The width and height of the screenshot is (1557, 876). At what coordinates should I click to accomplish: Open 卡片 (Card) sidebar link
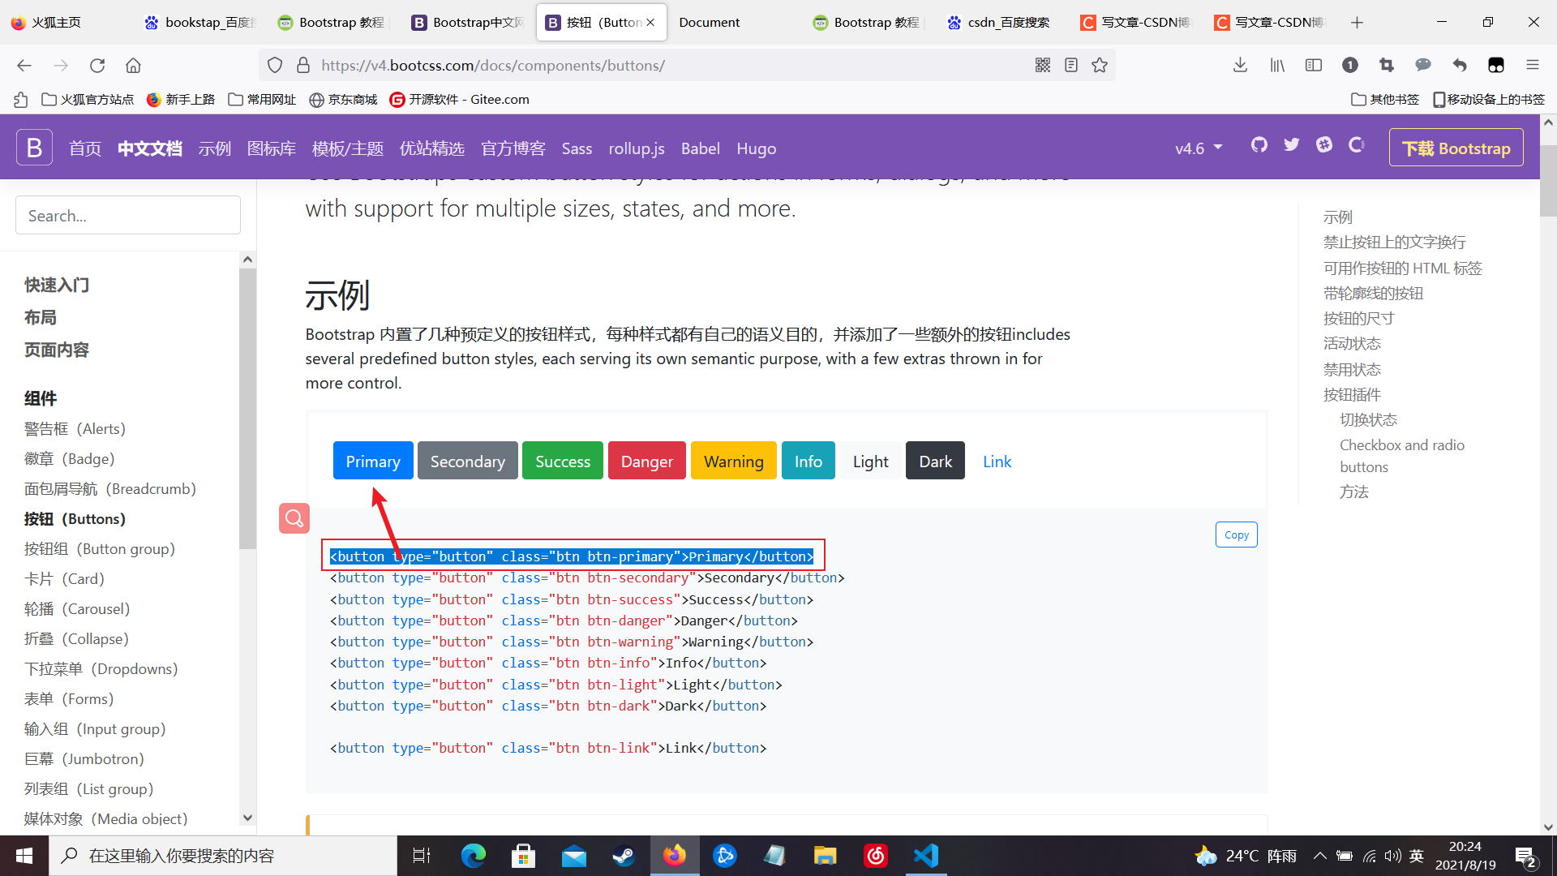click(64, 578)
